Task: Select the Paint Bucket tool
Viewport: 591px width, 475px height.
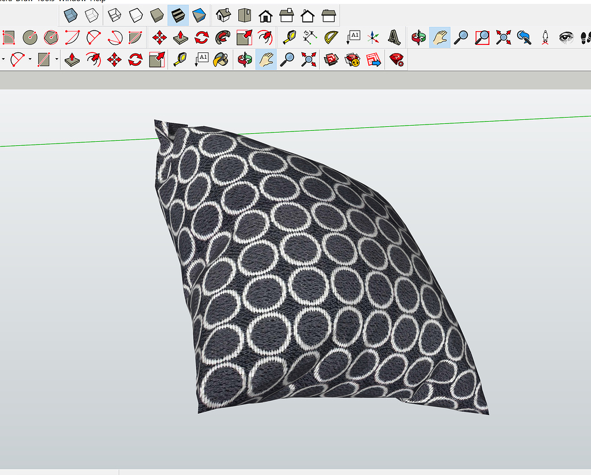Action: pos(220,59)
